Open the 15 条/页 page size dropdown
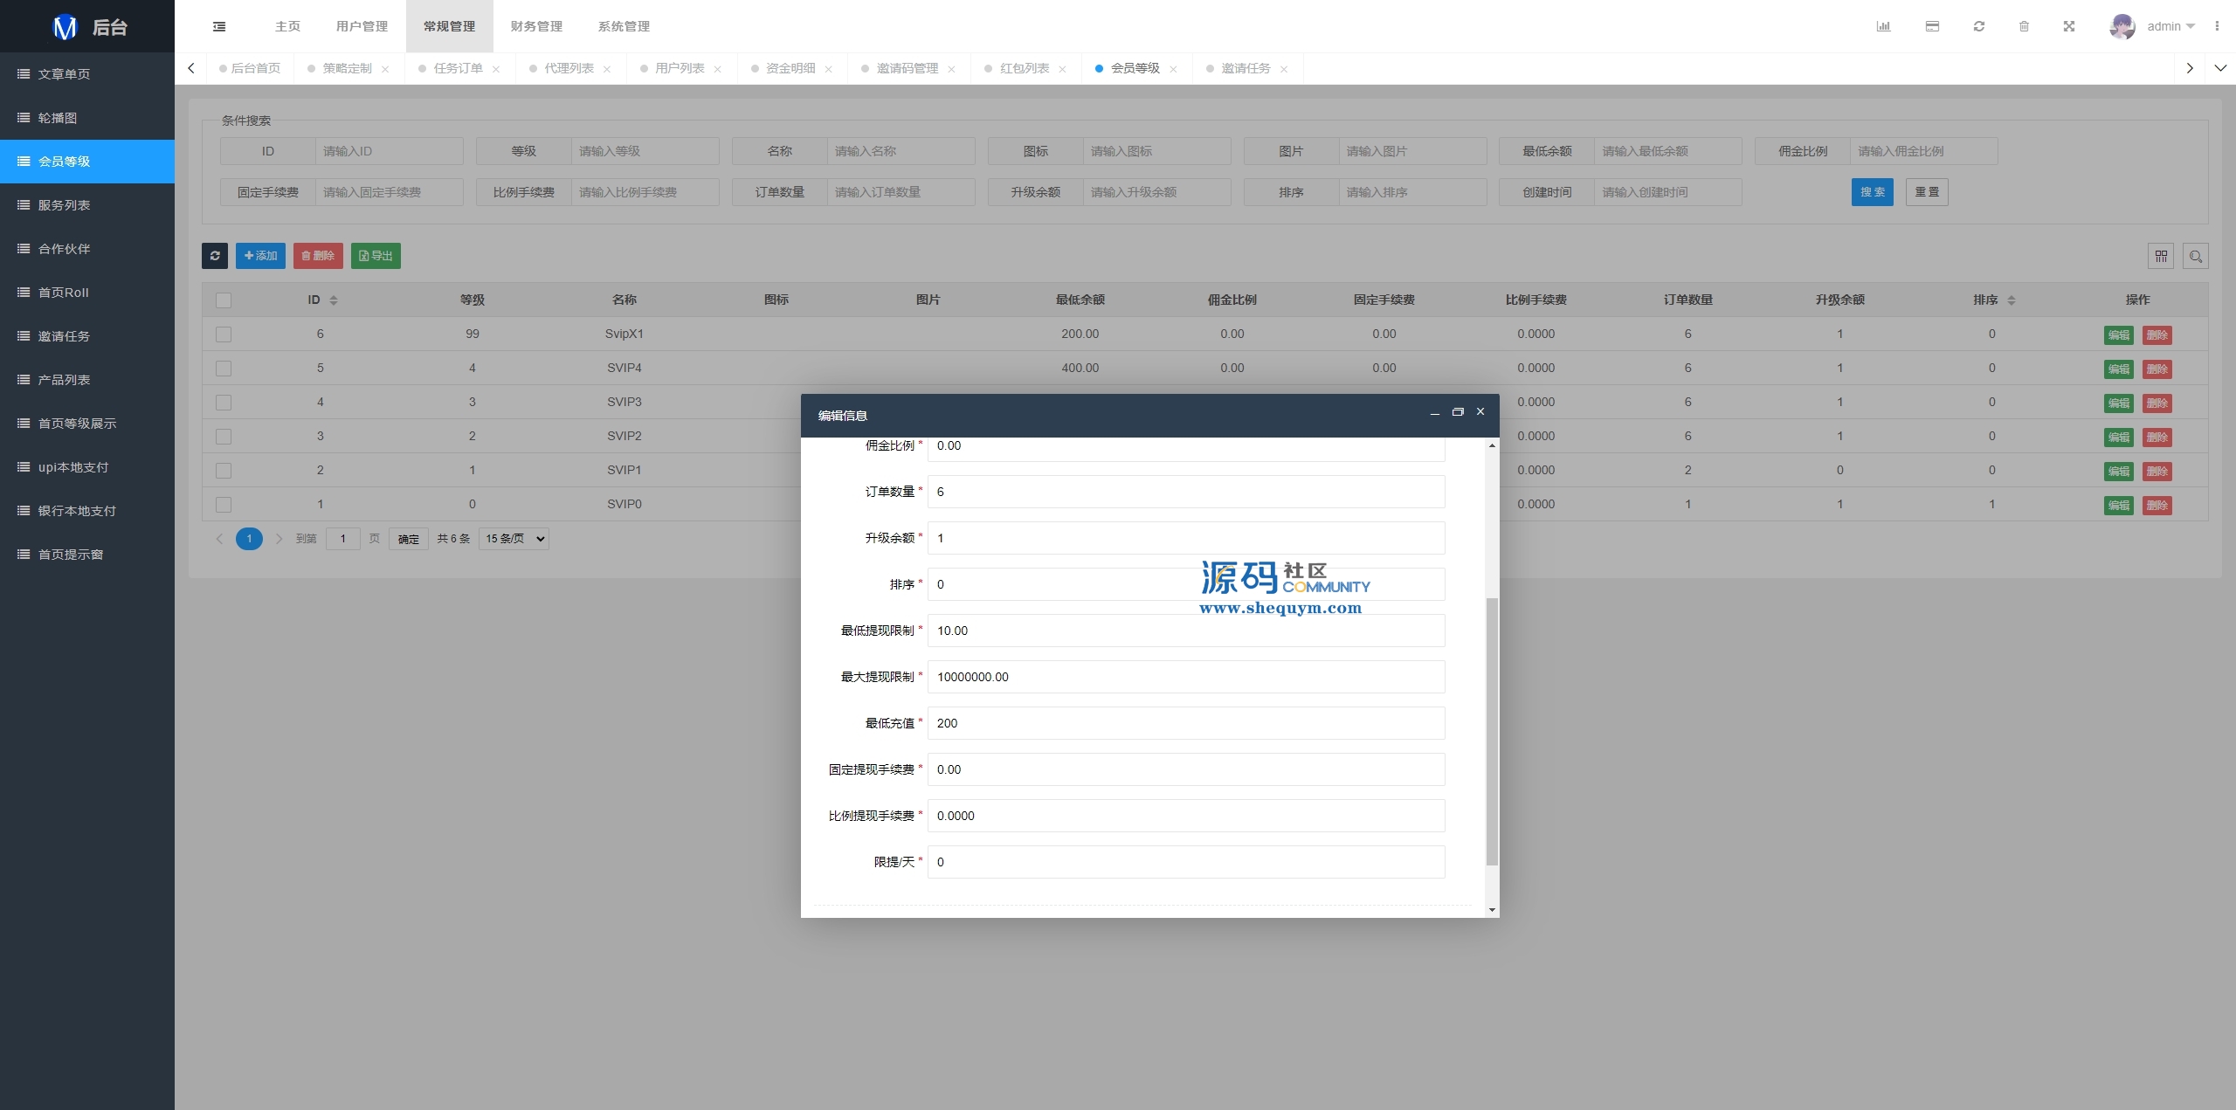This screenshot has height=1110, width=2236. (514, 539)
